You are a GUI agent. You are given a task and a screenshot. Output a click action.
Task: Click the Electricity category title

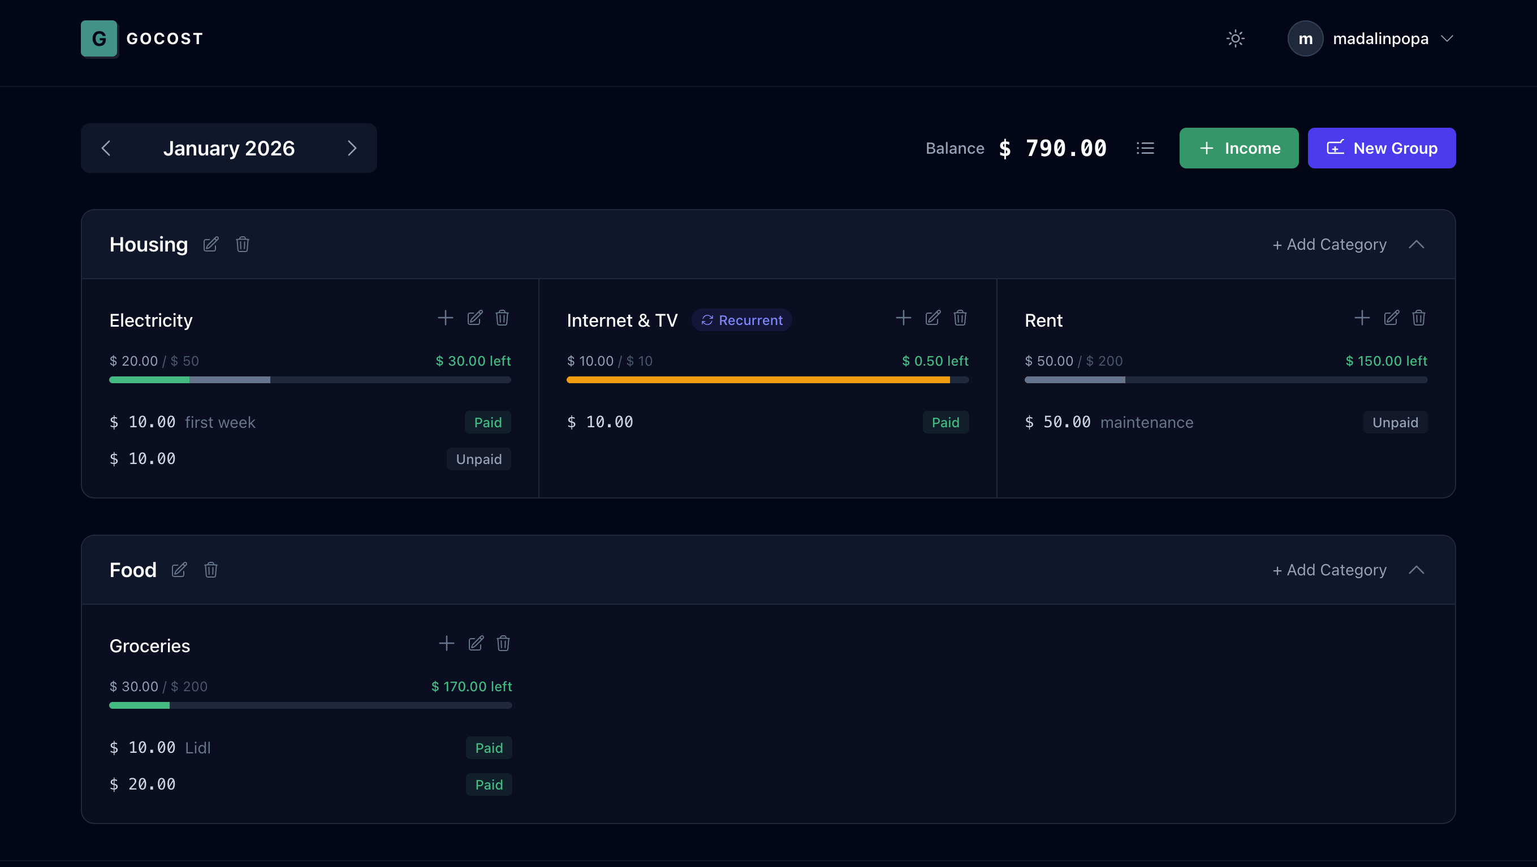[x=151, y=320]
